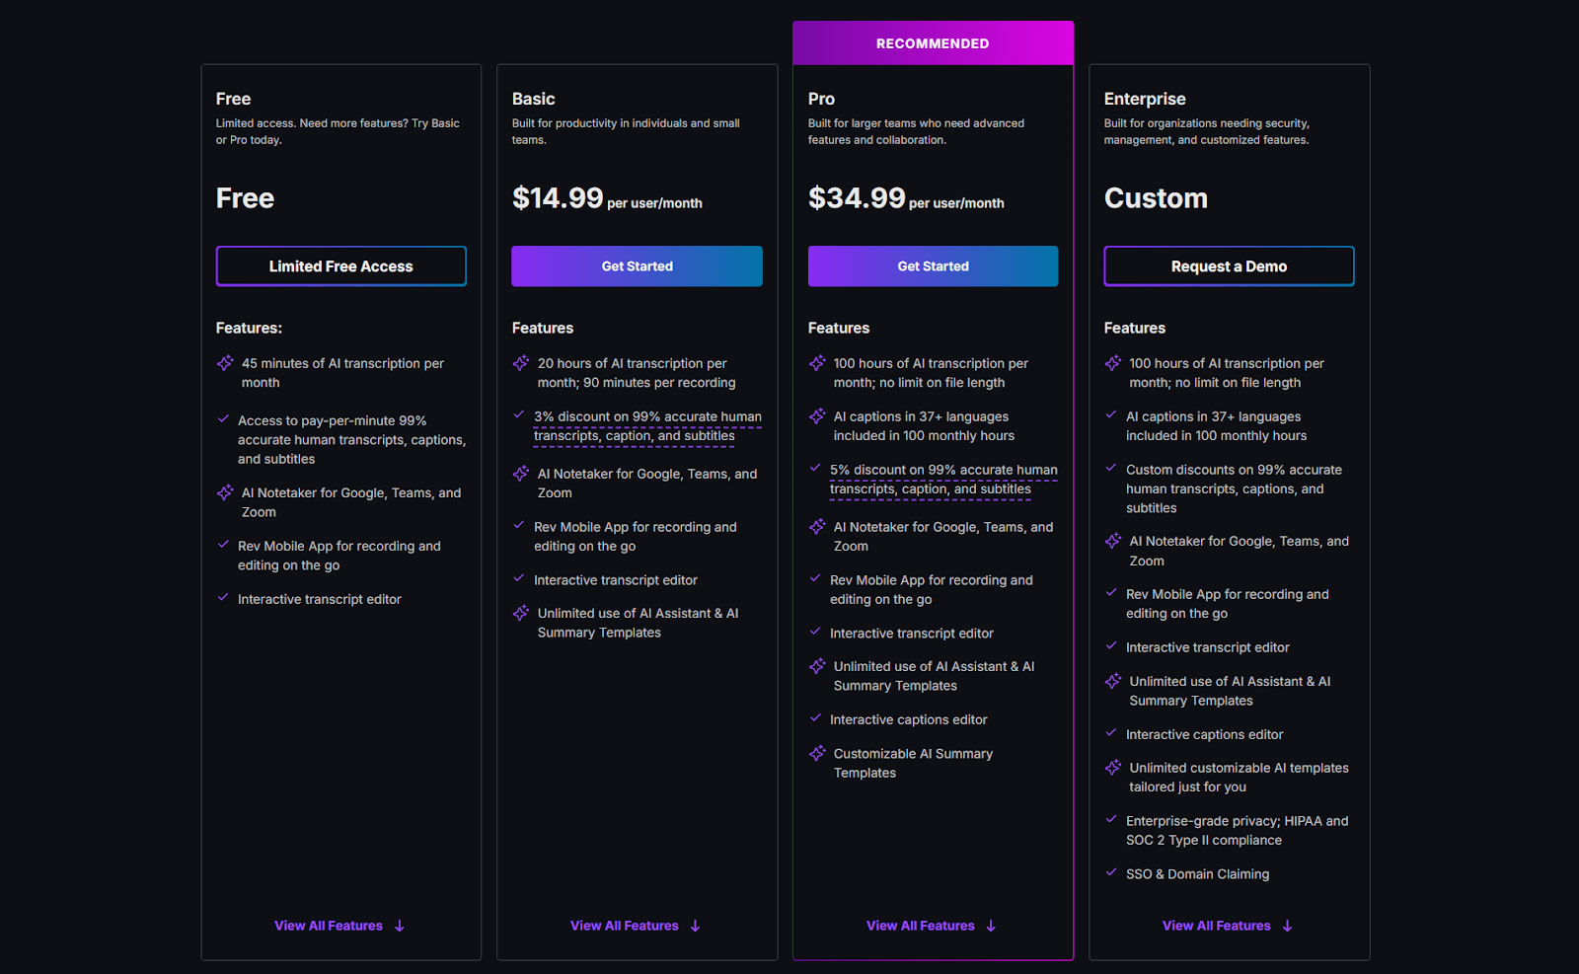This screenshot has height=974, width=1579.
Task: Click the Request a Demo button
Action: [1229, 266]
